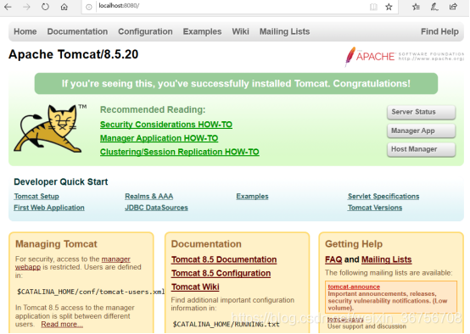The height and width of the screenshot is (334, 470).
Task: Open the Tomcat 8.5 Configuration link
Action: click(221, 273)
